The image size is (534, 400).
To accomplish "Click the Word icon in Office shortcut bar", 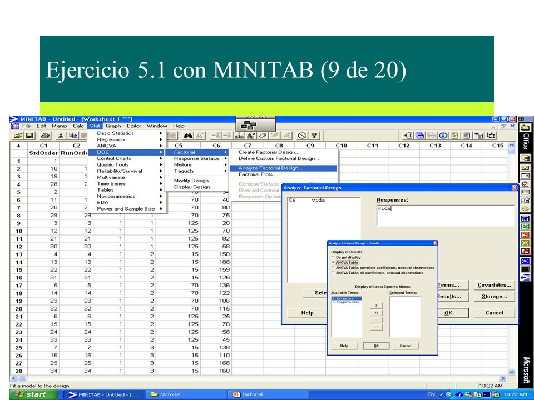I will pos(526,218).
